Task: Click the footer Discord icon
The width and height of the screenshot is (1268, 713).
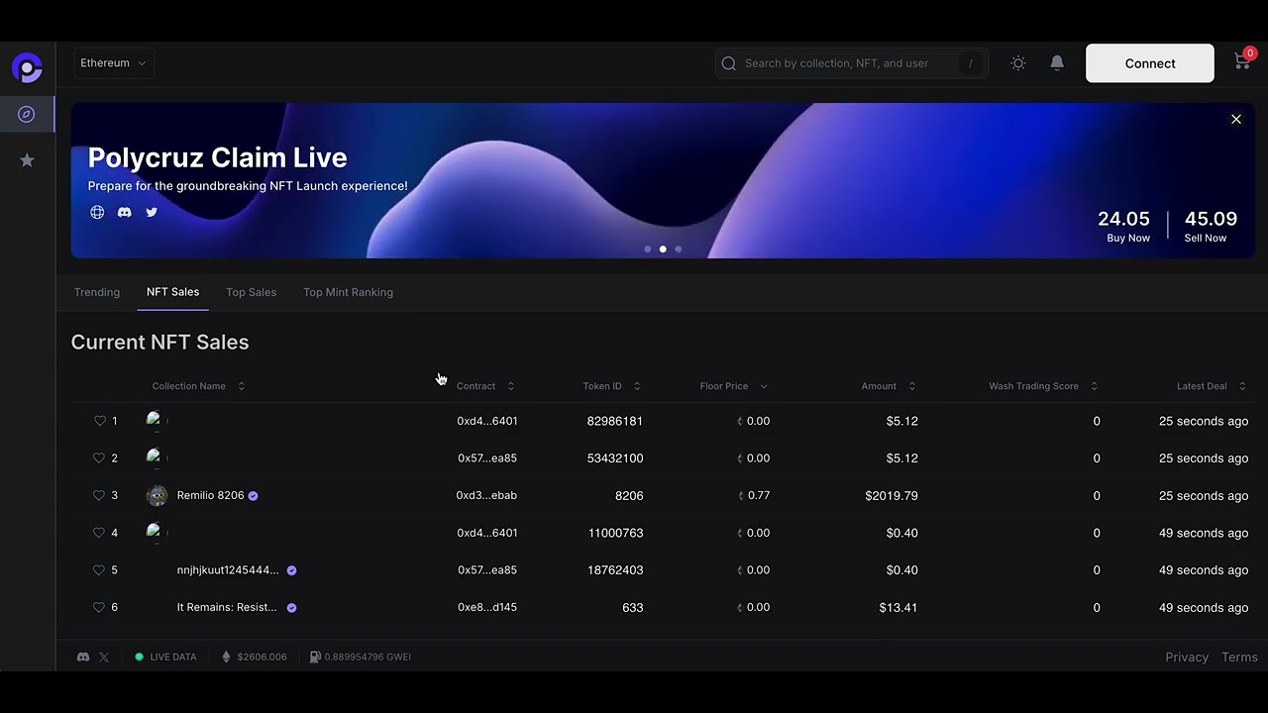Action: click(83, 657)
